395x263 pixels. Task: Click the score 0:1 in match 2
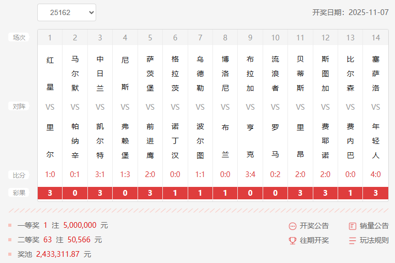tap(75, 174)
